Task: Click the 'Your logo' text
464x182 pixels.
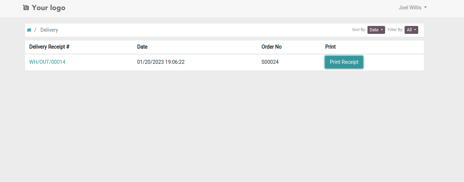Action: pyautogui.click(x=49, y=8)
